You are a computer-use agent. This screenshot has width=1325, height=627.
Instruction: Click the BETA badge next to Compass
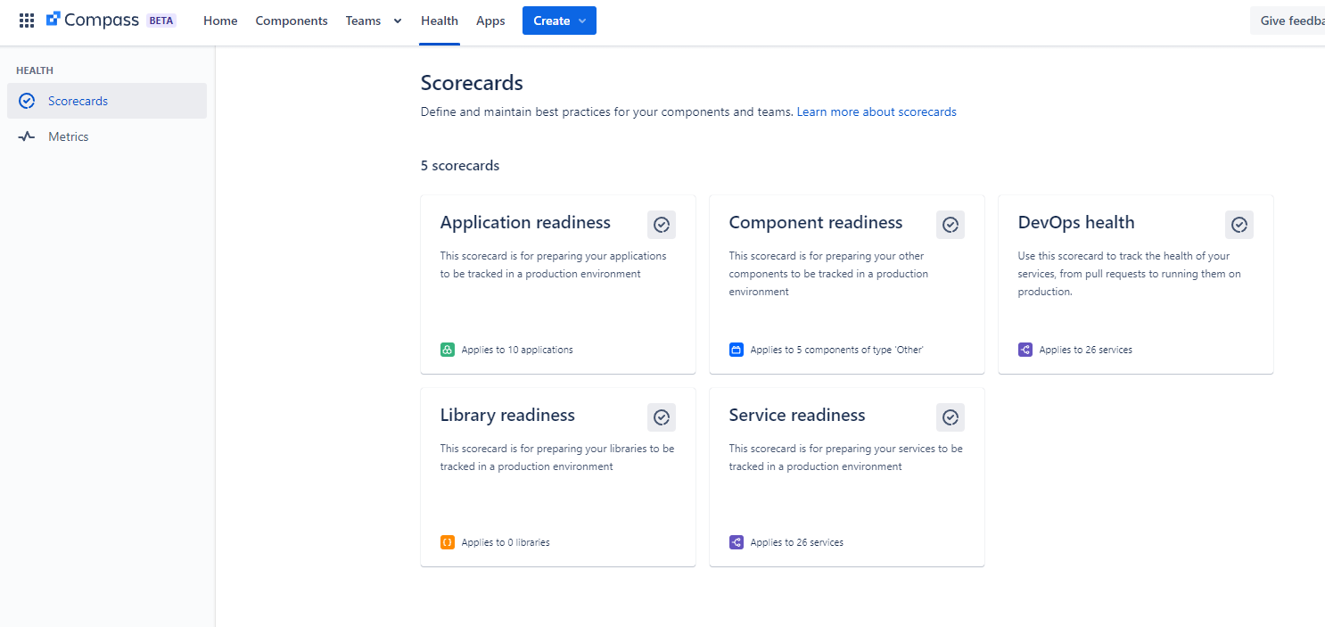pos(161,21)
